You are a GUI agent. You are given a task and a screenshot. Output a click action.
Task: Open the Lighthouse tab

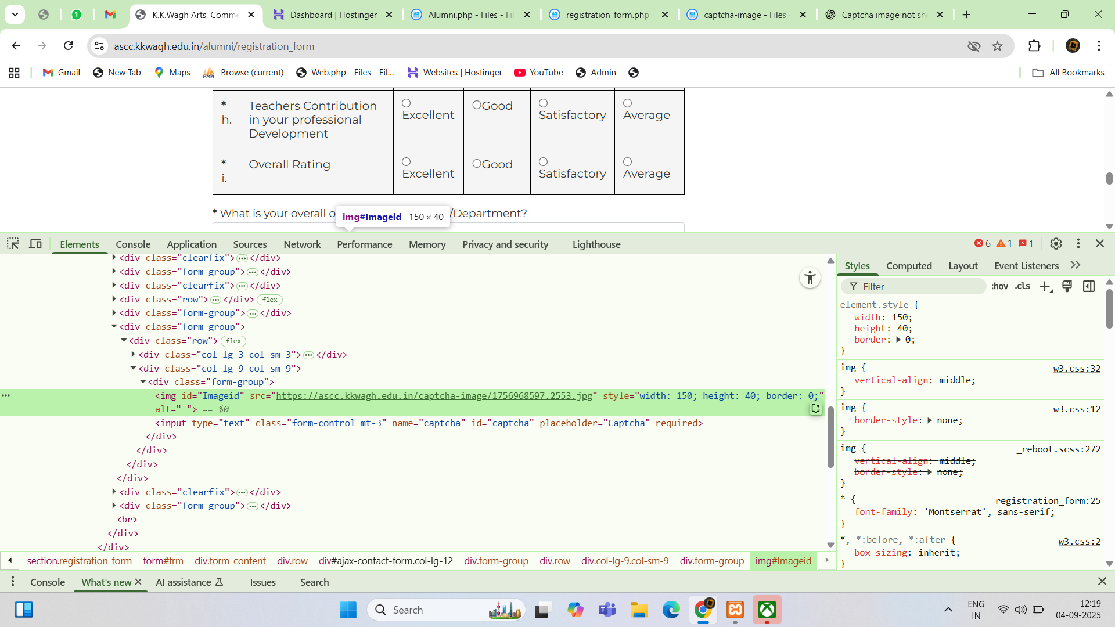click(596, 244)
